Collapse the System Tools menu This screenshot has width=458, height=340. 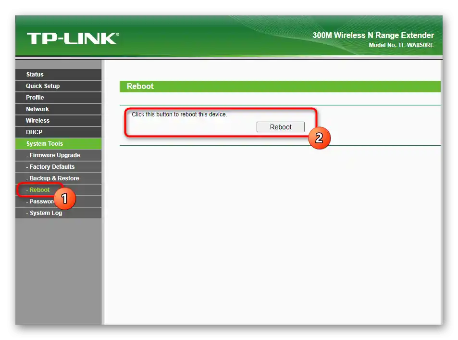pos(59,143)
